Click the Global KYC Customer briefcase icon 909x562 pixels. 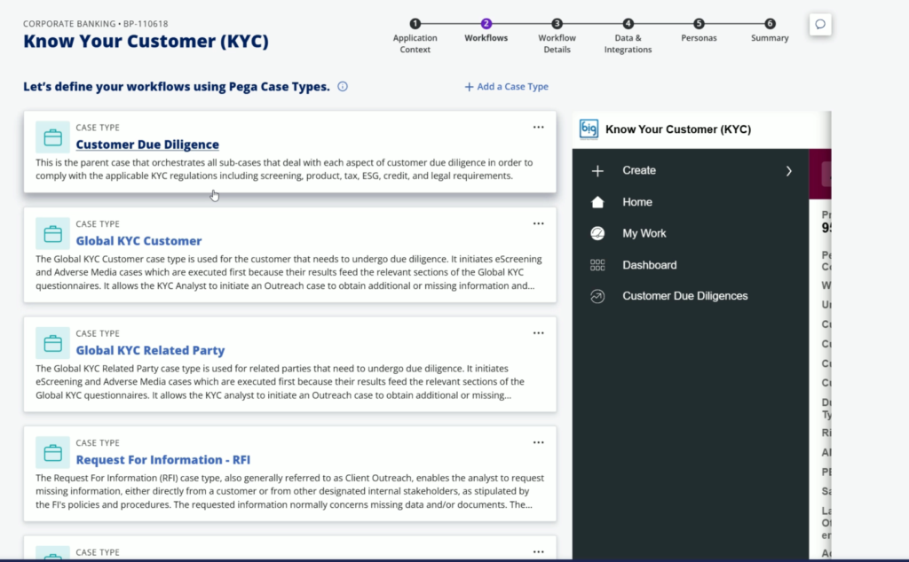tap(52, 234)
